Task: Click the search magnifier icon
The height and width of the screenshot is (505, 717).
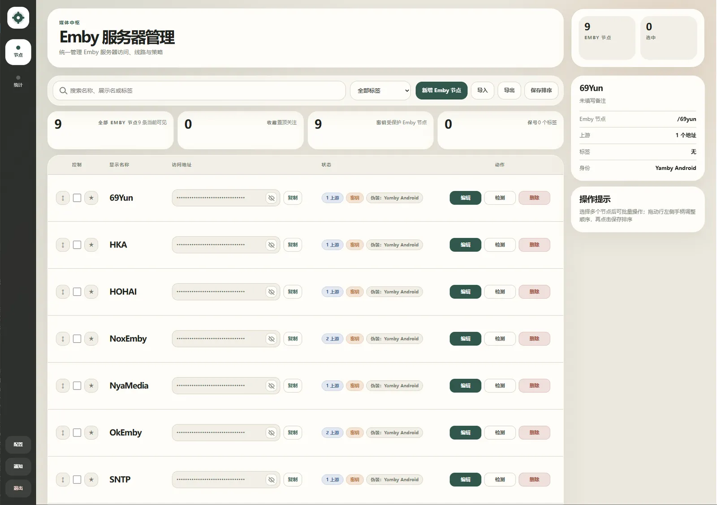Action: 63,90
